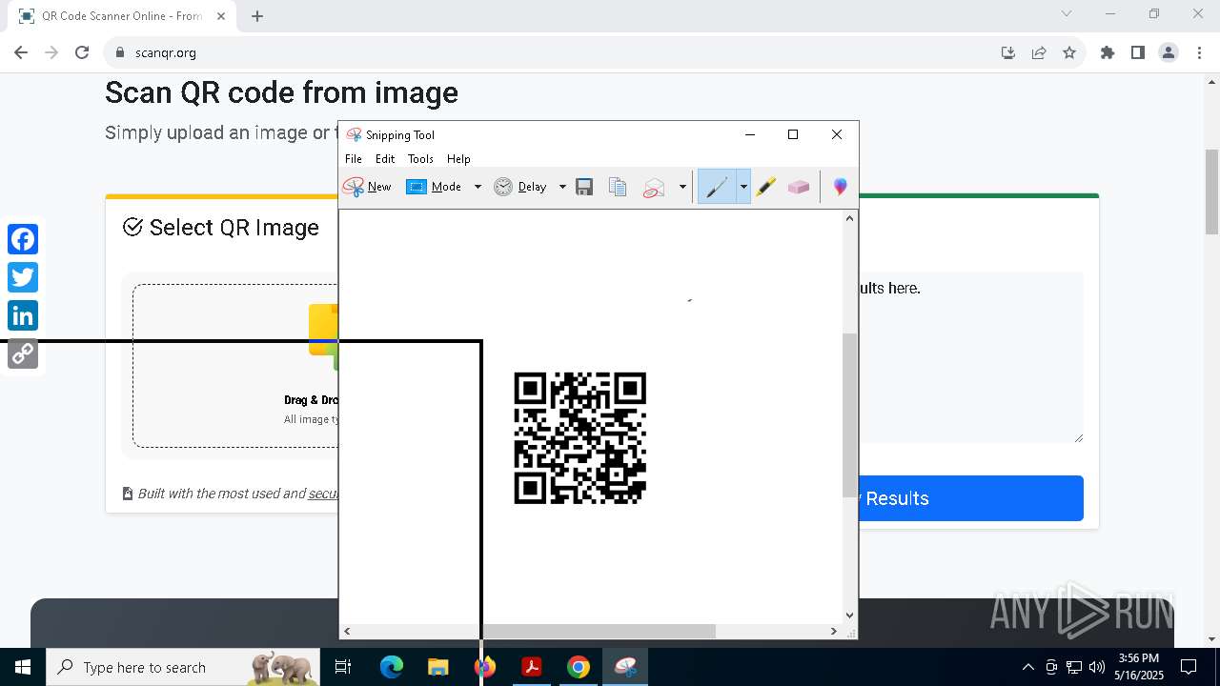Open the Pen options dropdown arrow
The width and height of the screenshot is (1220, 686).
[x=743, y=187]
